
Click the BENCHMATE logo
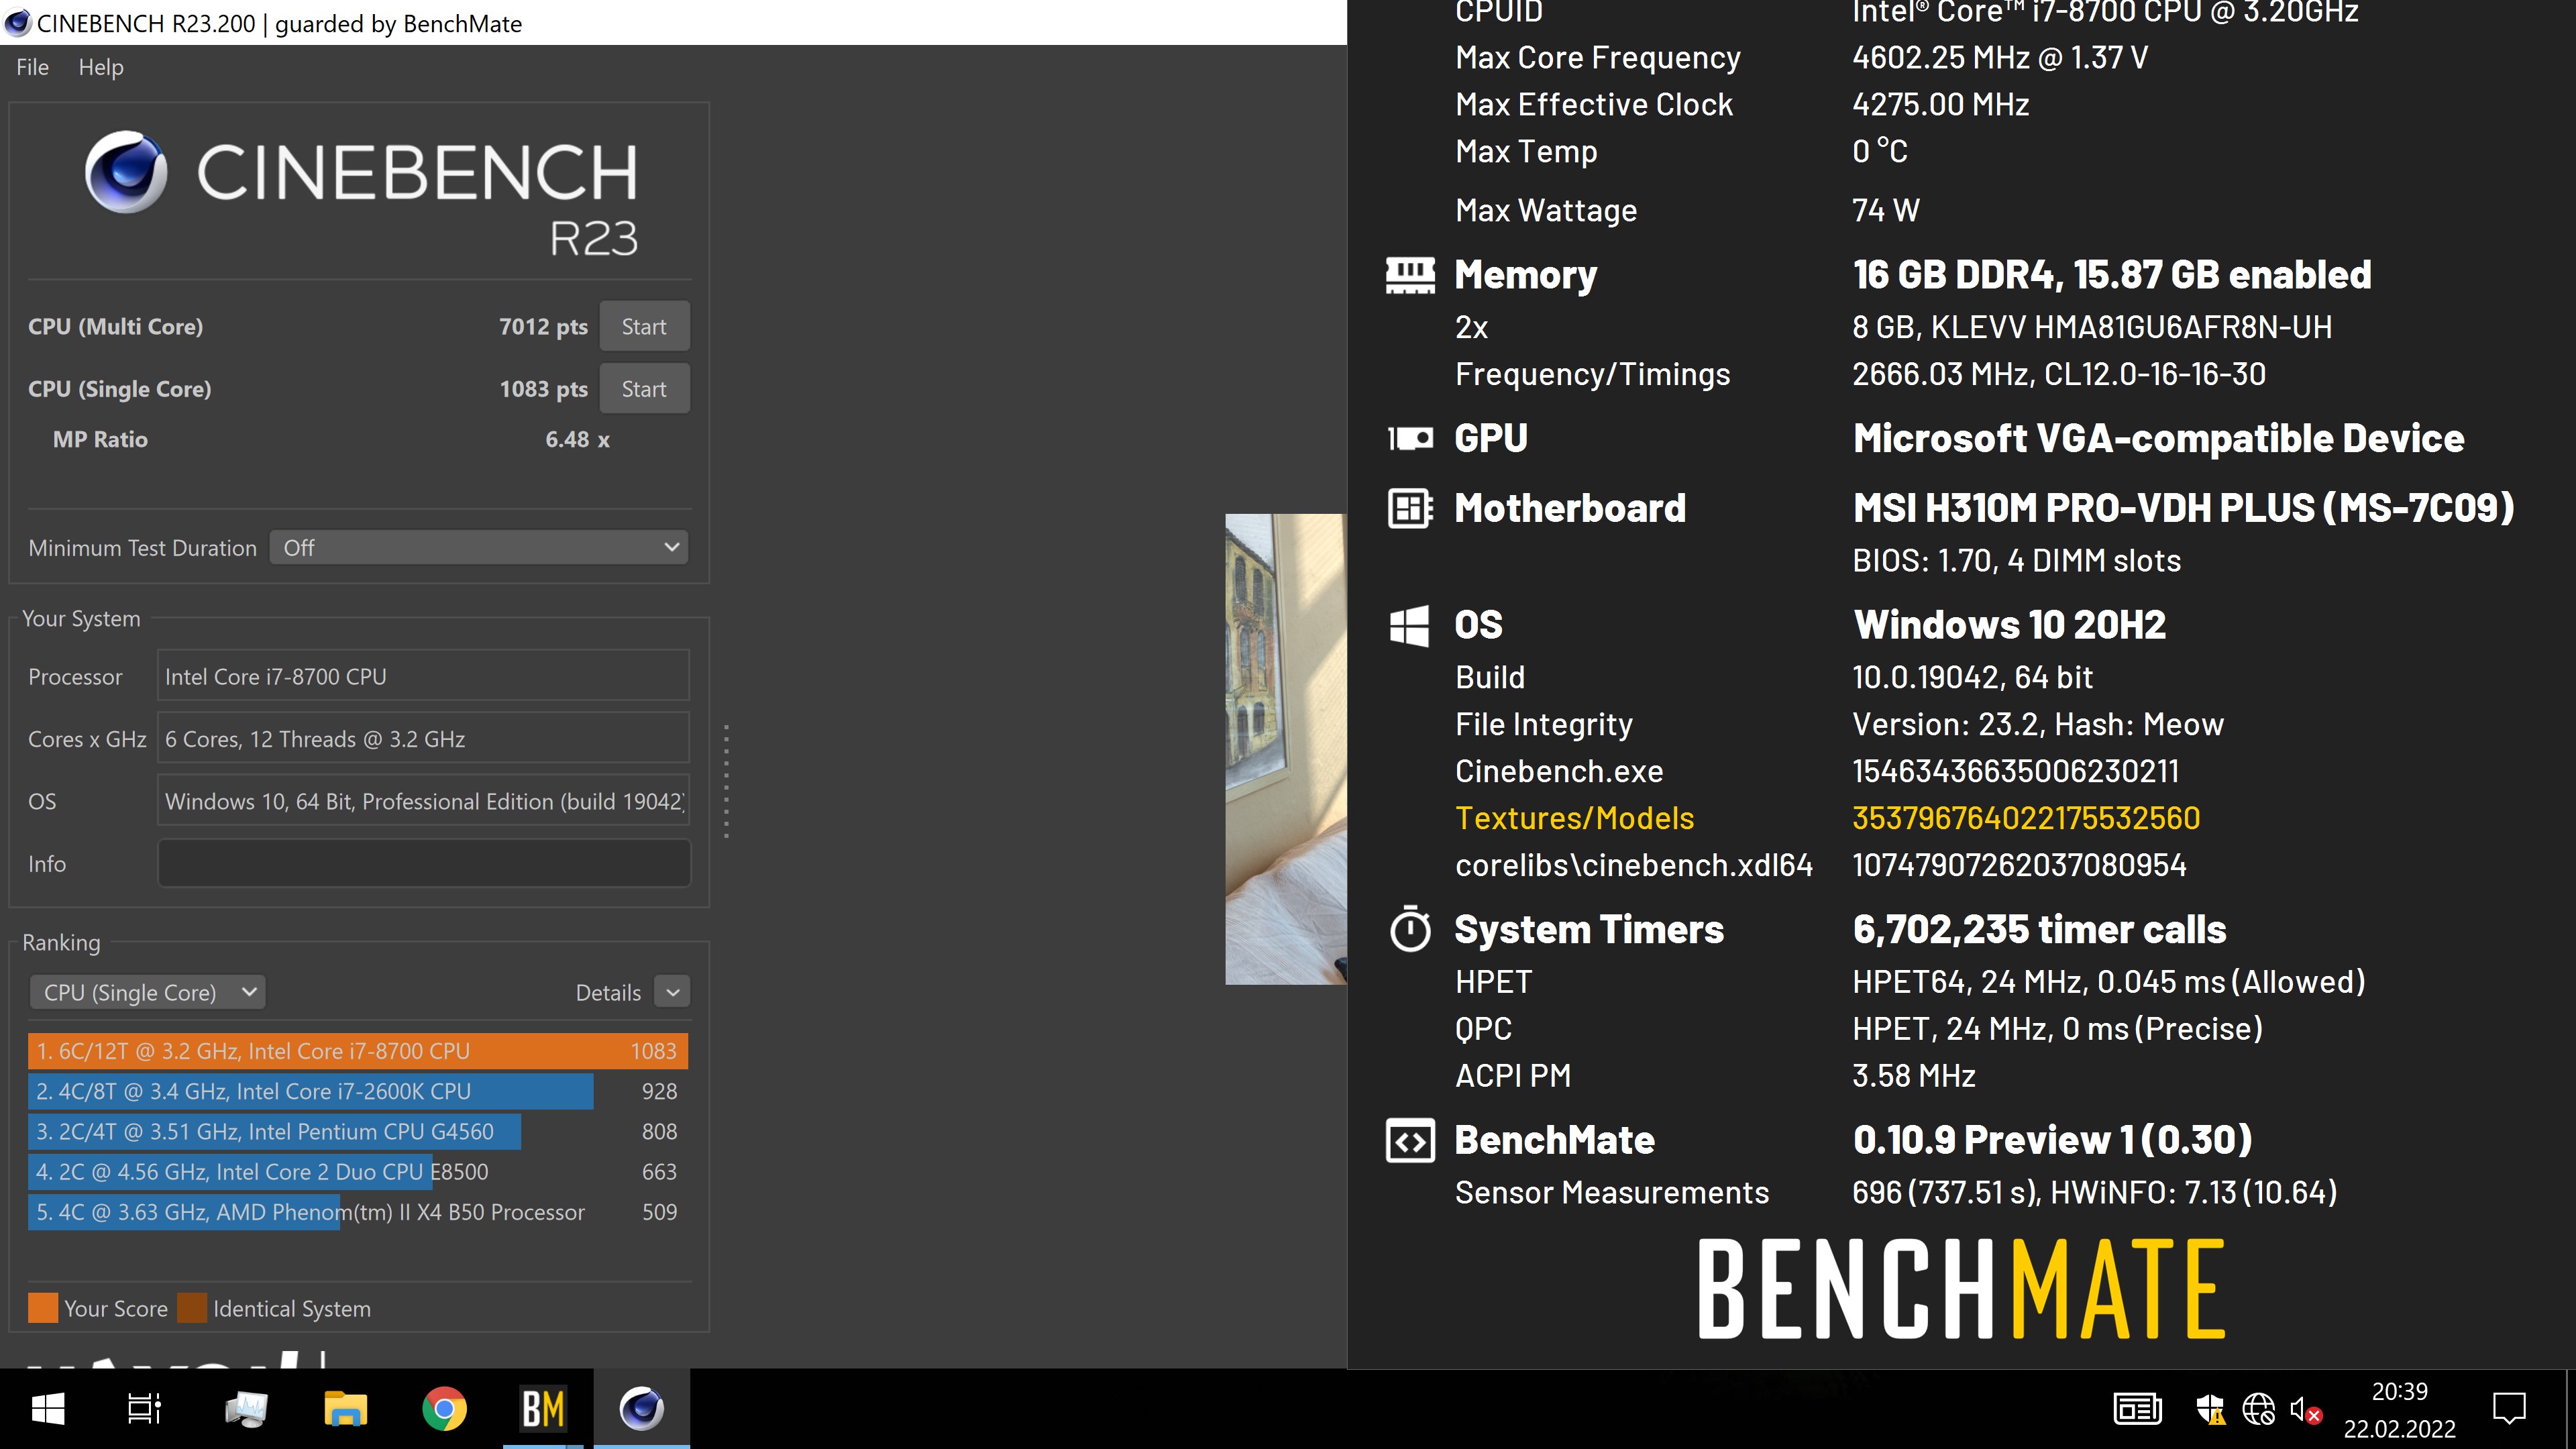pos(1962,1288)
